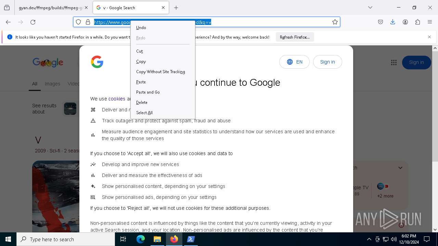Open the Google apps grid icon
Viewport: 438px width, 246px height.
coord(394,63)
